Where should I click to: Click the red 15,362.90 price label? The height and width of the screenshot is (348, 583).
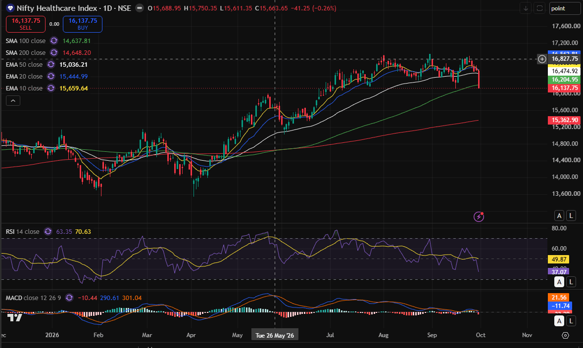tap(564, 120)
